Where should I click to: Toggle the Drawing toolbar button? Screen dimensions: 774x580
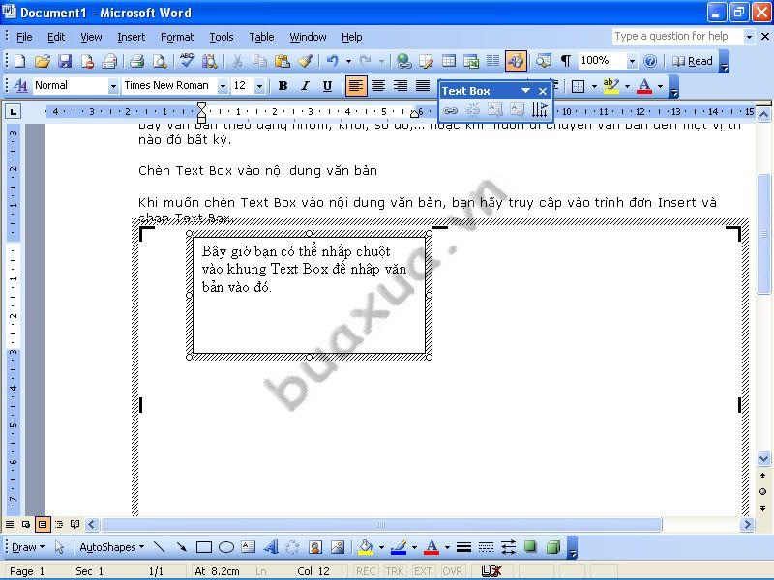(x=516, y=61)
